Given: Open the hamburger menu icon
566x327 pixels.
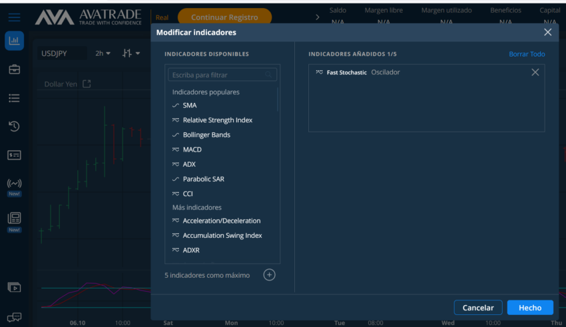Looking at the screenshot, I should (14, 17).
